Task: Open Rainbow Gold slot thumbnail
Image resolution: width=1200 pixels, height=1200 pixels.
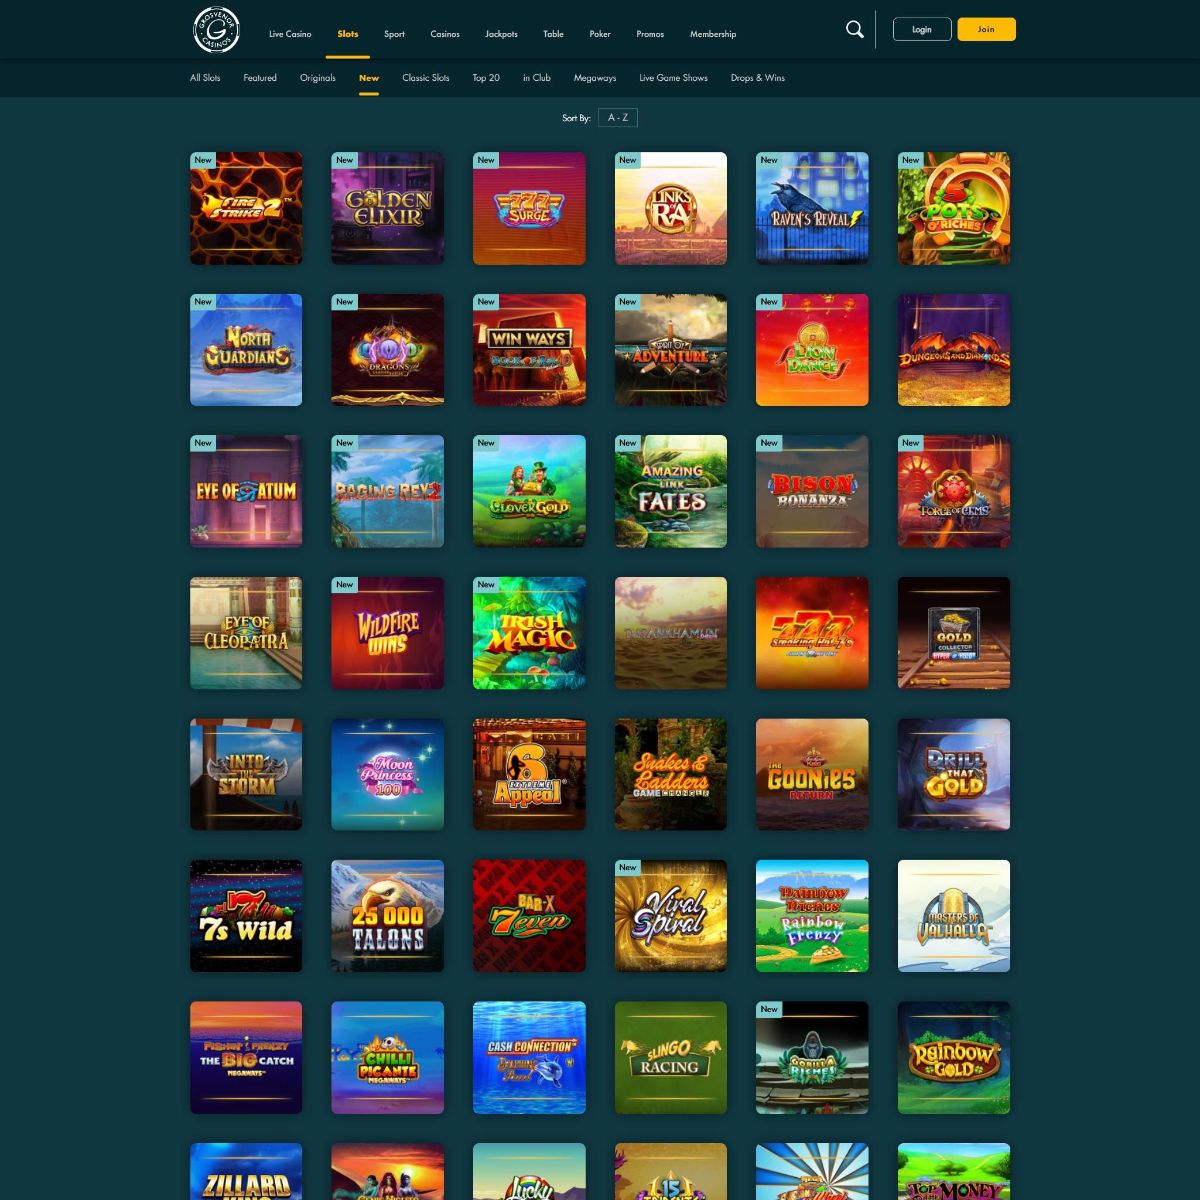Action: (953, 1057)
